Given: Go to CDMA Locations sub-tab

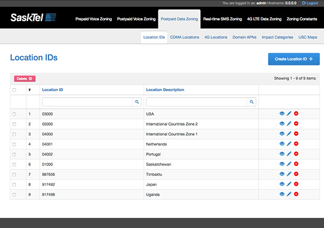Looking at the screenshot, I should 185,37.
